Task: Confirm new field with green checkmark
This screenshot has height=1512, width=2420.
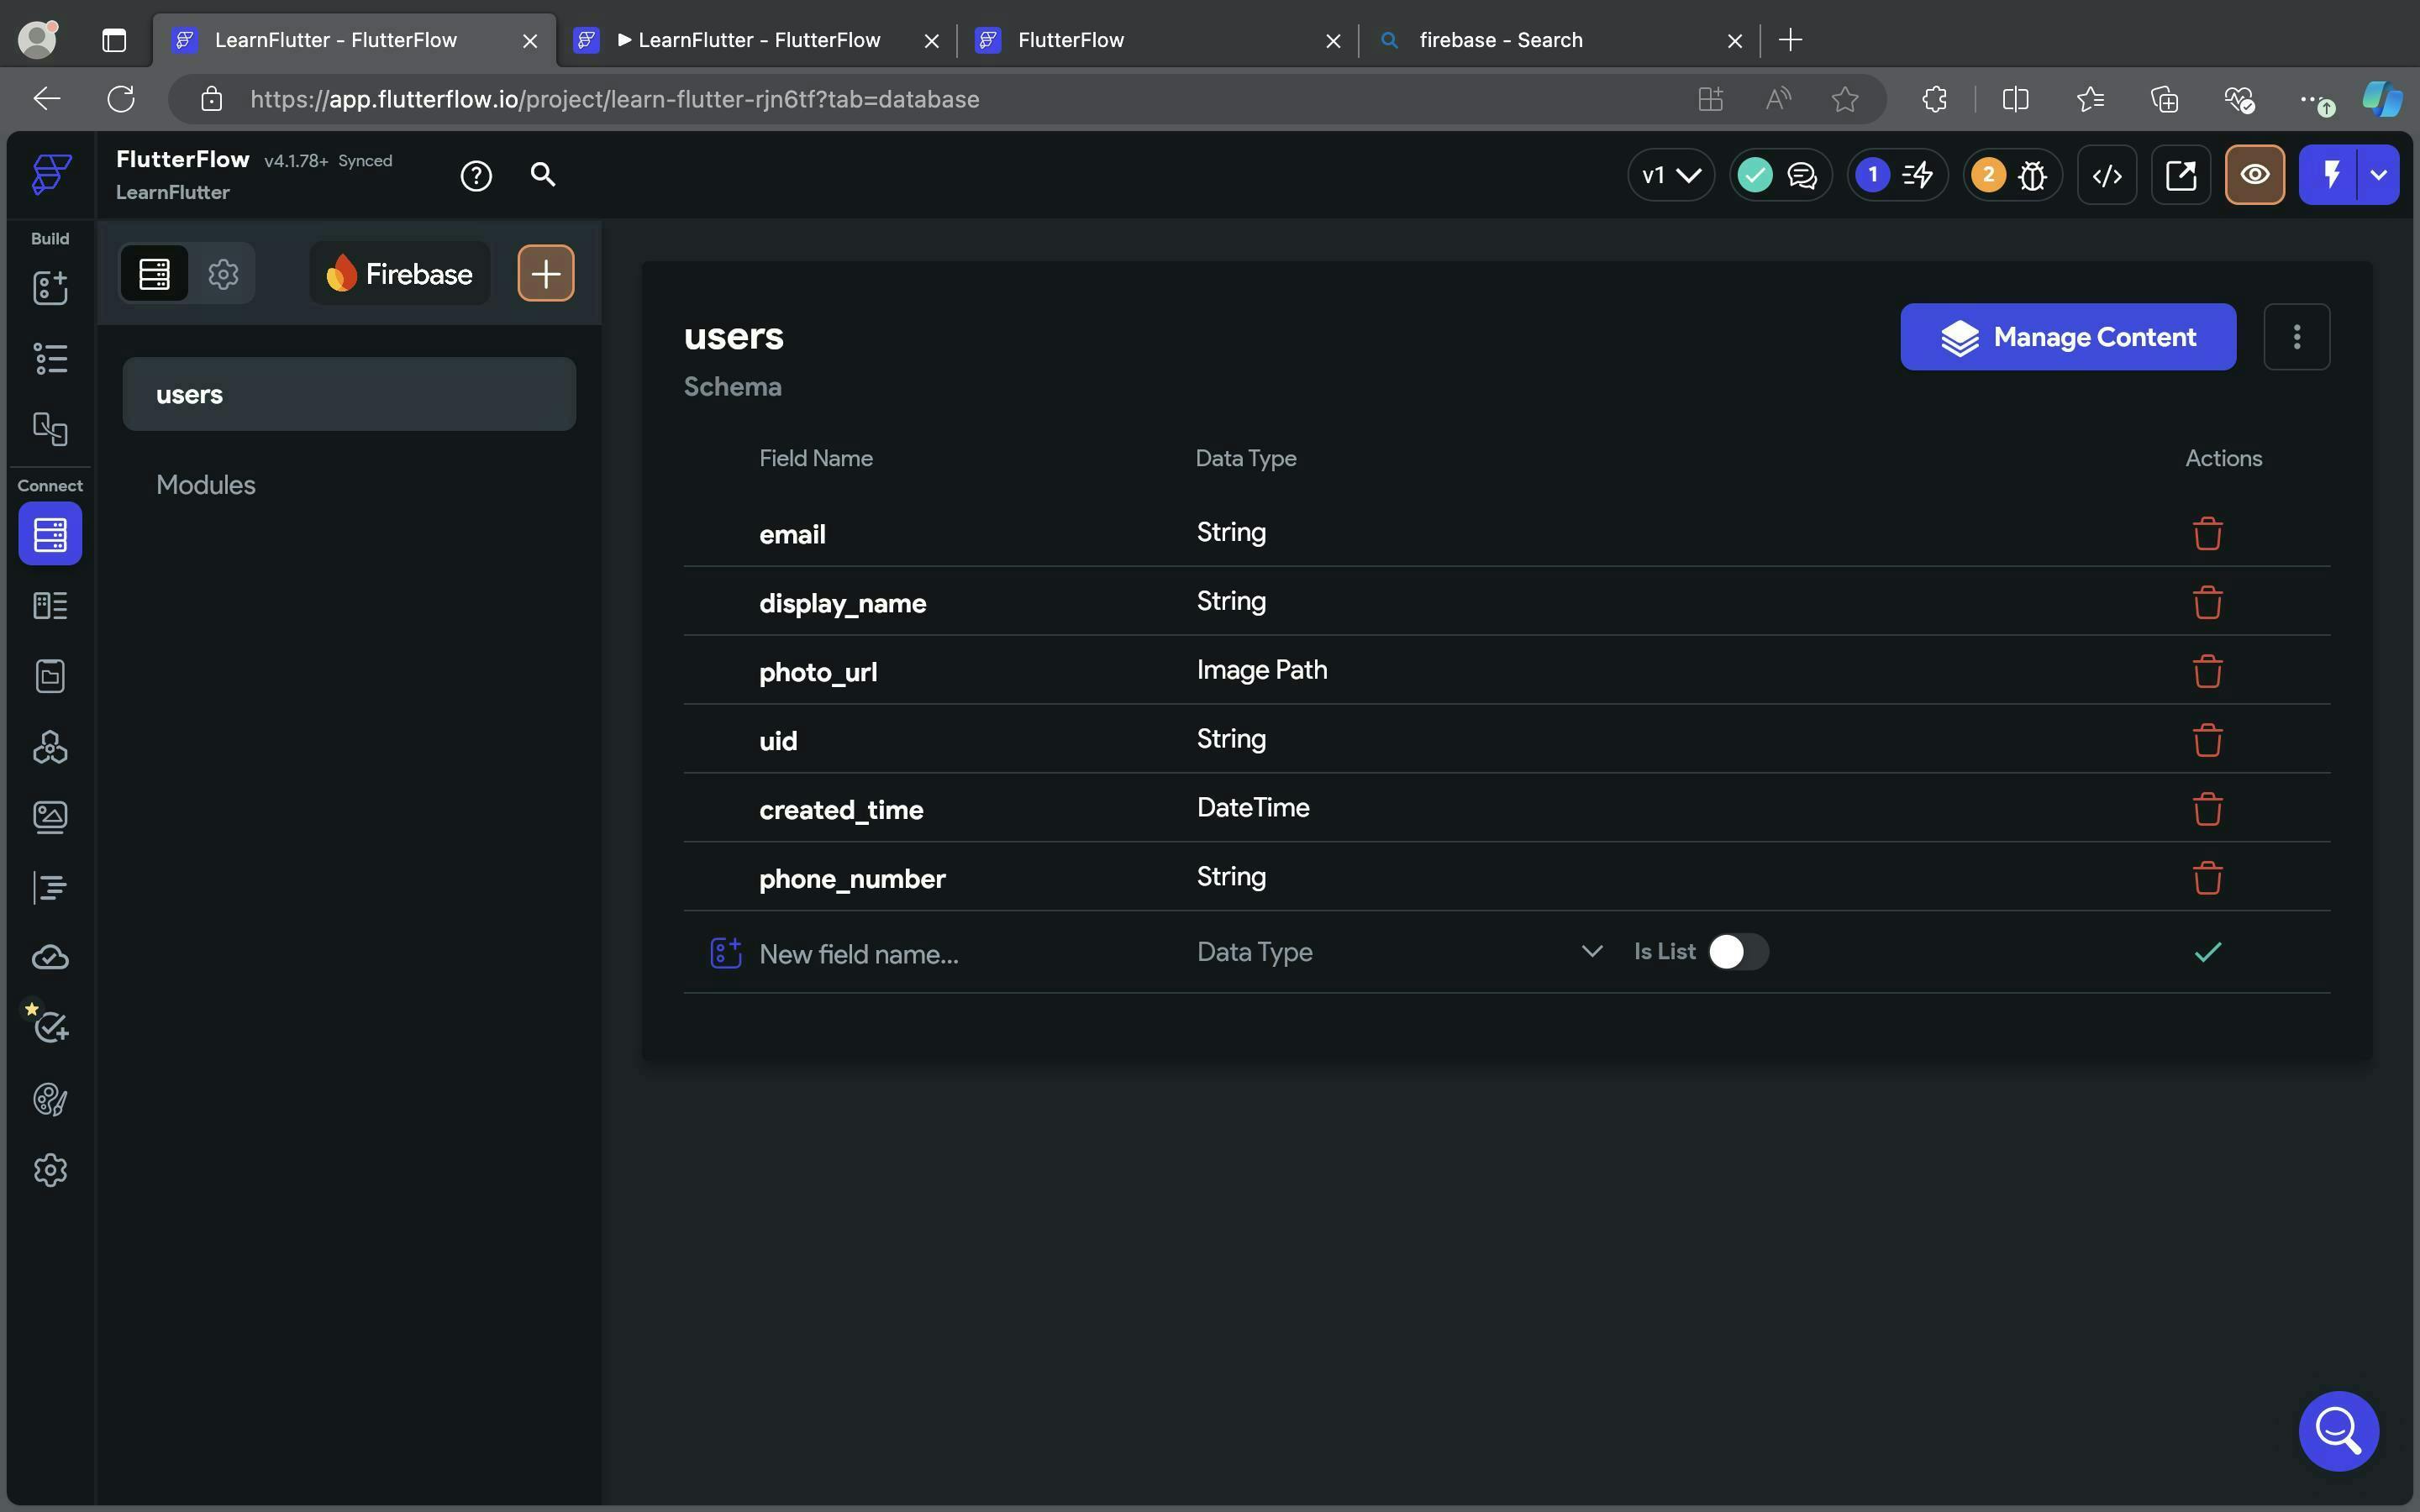Action: (2206, 951)
